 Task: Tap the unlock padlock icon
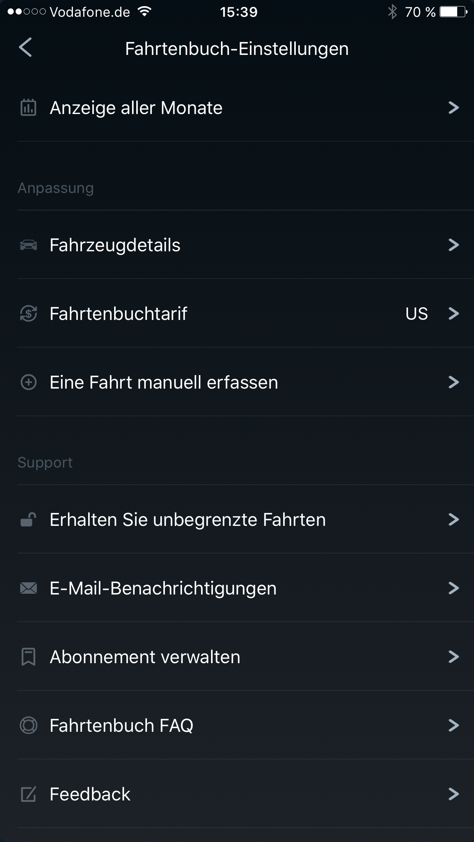pos(28,519)
